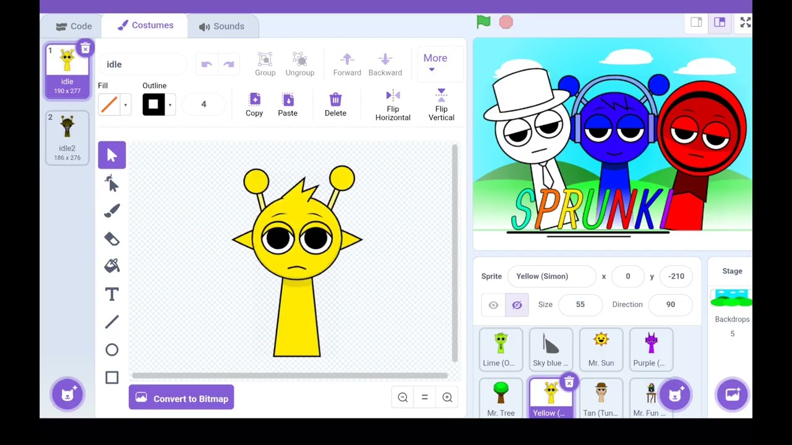Click the Fill color swatch

(109, 104)
